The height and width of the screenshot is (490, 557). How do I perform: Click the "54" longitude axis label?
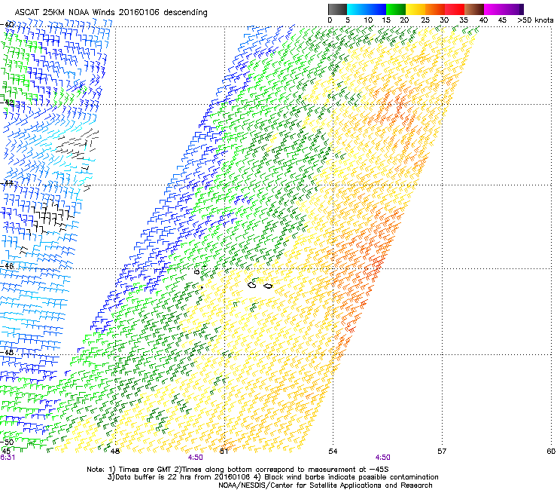[333, 452]
